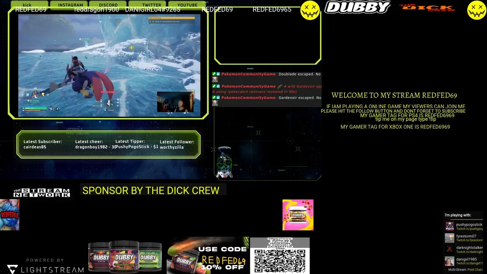Select the YOUTUBE tab
The width and height of the screenshot is (487, 274).
coord(187,5)
